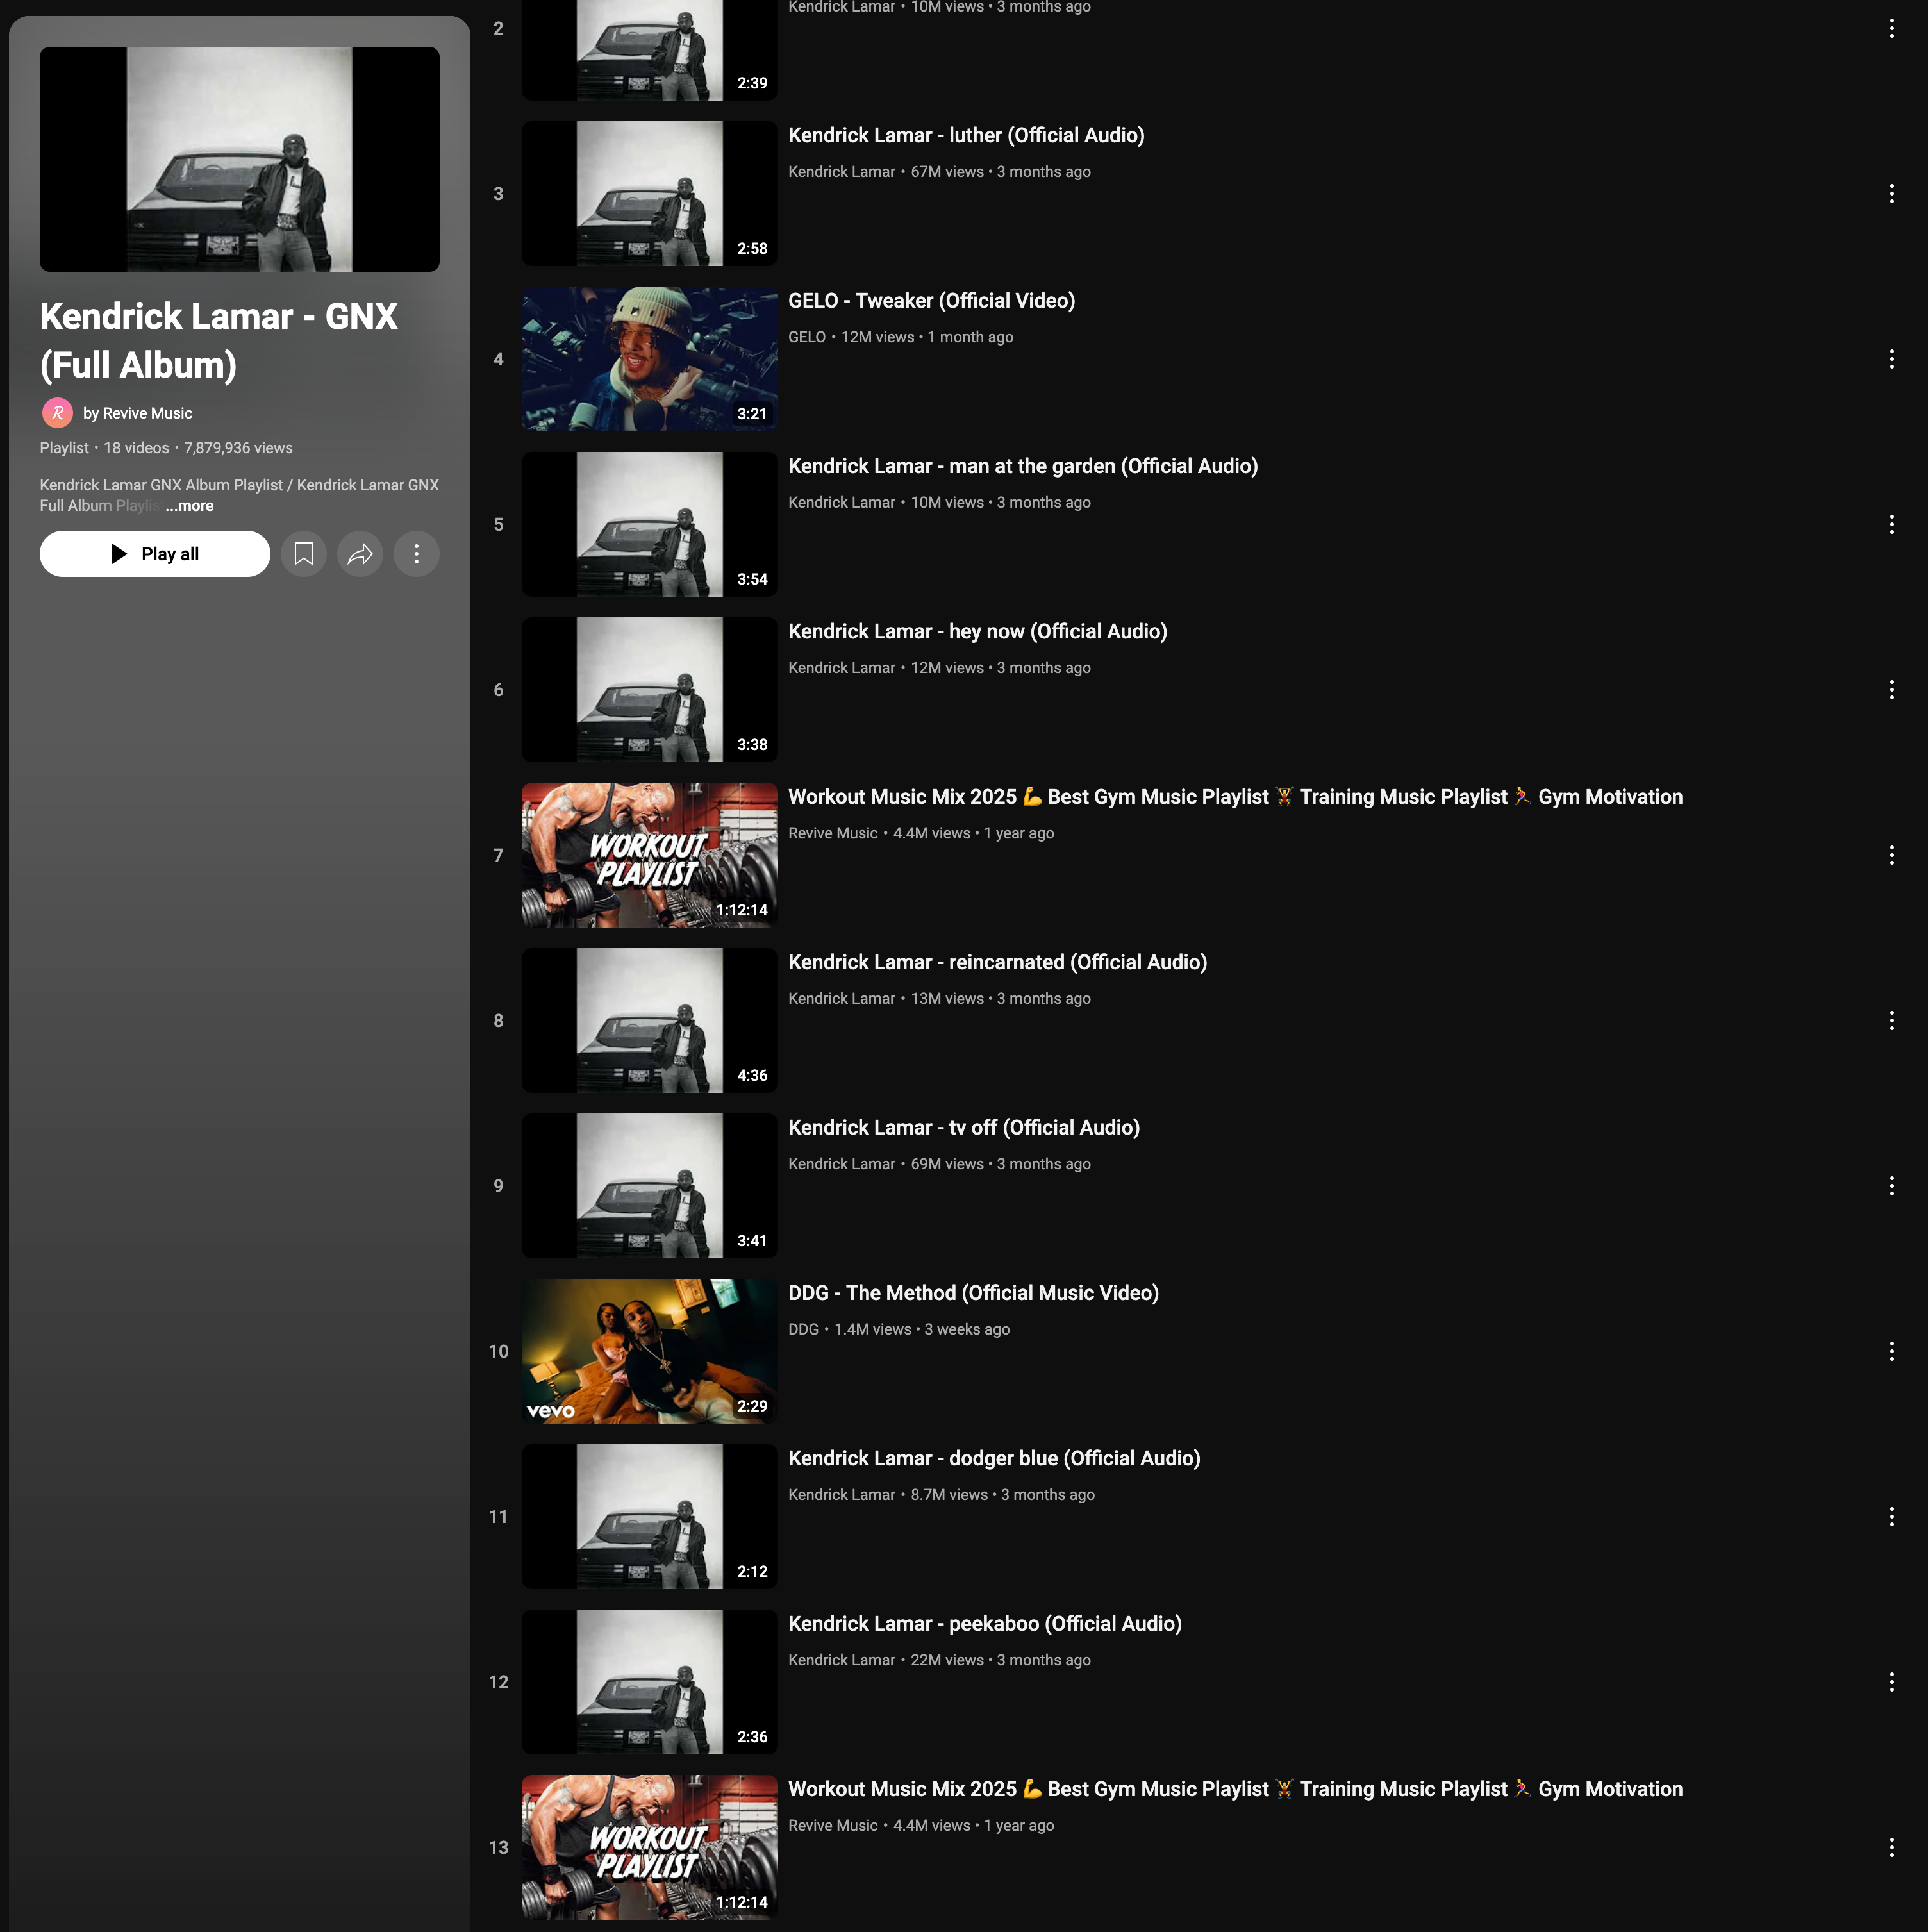Open Kendrick Lamar - reincarnated title link
The width and height of the screenshot is (1928, 1932).
[997, 962]
